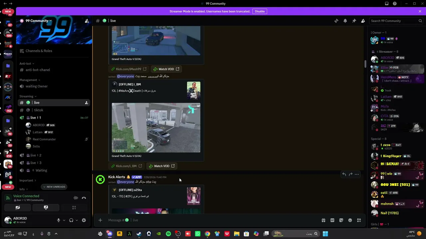Open User Settings gear
This screenshot has width=426, height=239.
(84, 220)
